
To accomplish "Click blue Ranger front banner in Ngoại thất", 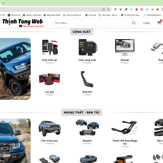I will [x=15, y=141].
